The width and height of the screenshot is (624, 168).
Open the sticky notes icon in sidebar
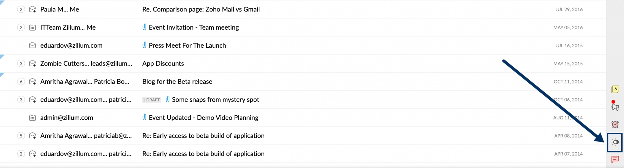(615, 89)
